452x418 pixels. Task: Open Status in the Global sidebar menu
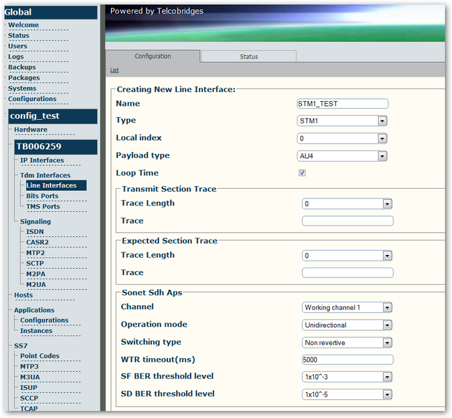(19, 36)
